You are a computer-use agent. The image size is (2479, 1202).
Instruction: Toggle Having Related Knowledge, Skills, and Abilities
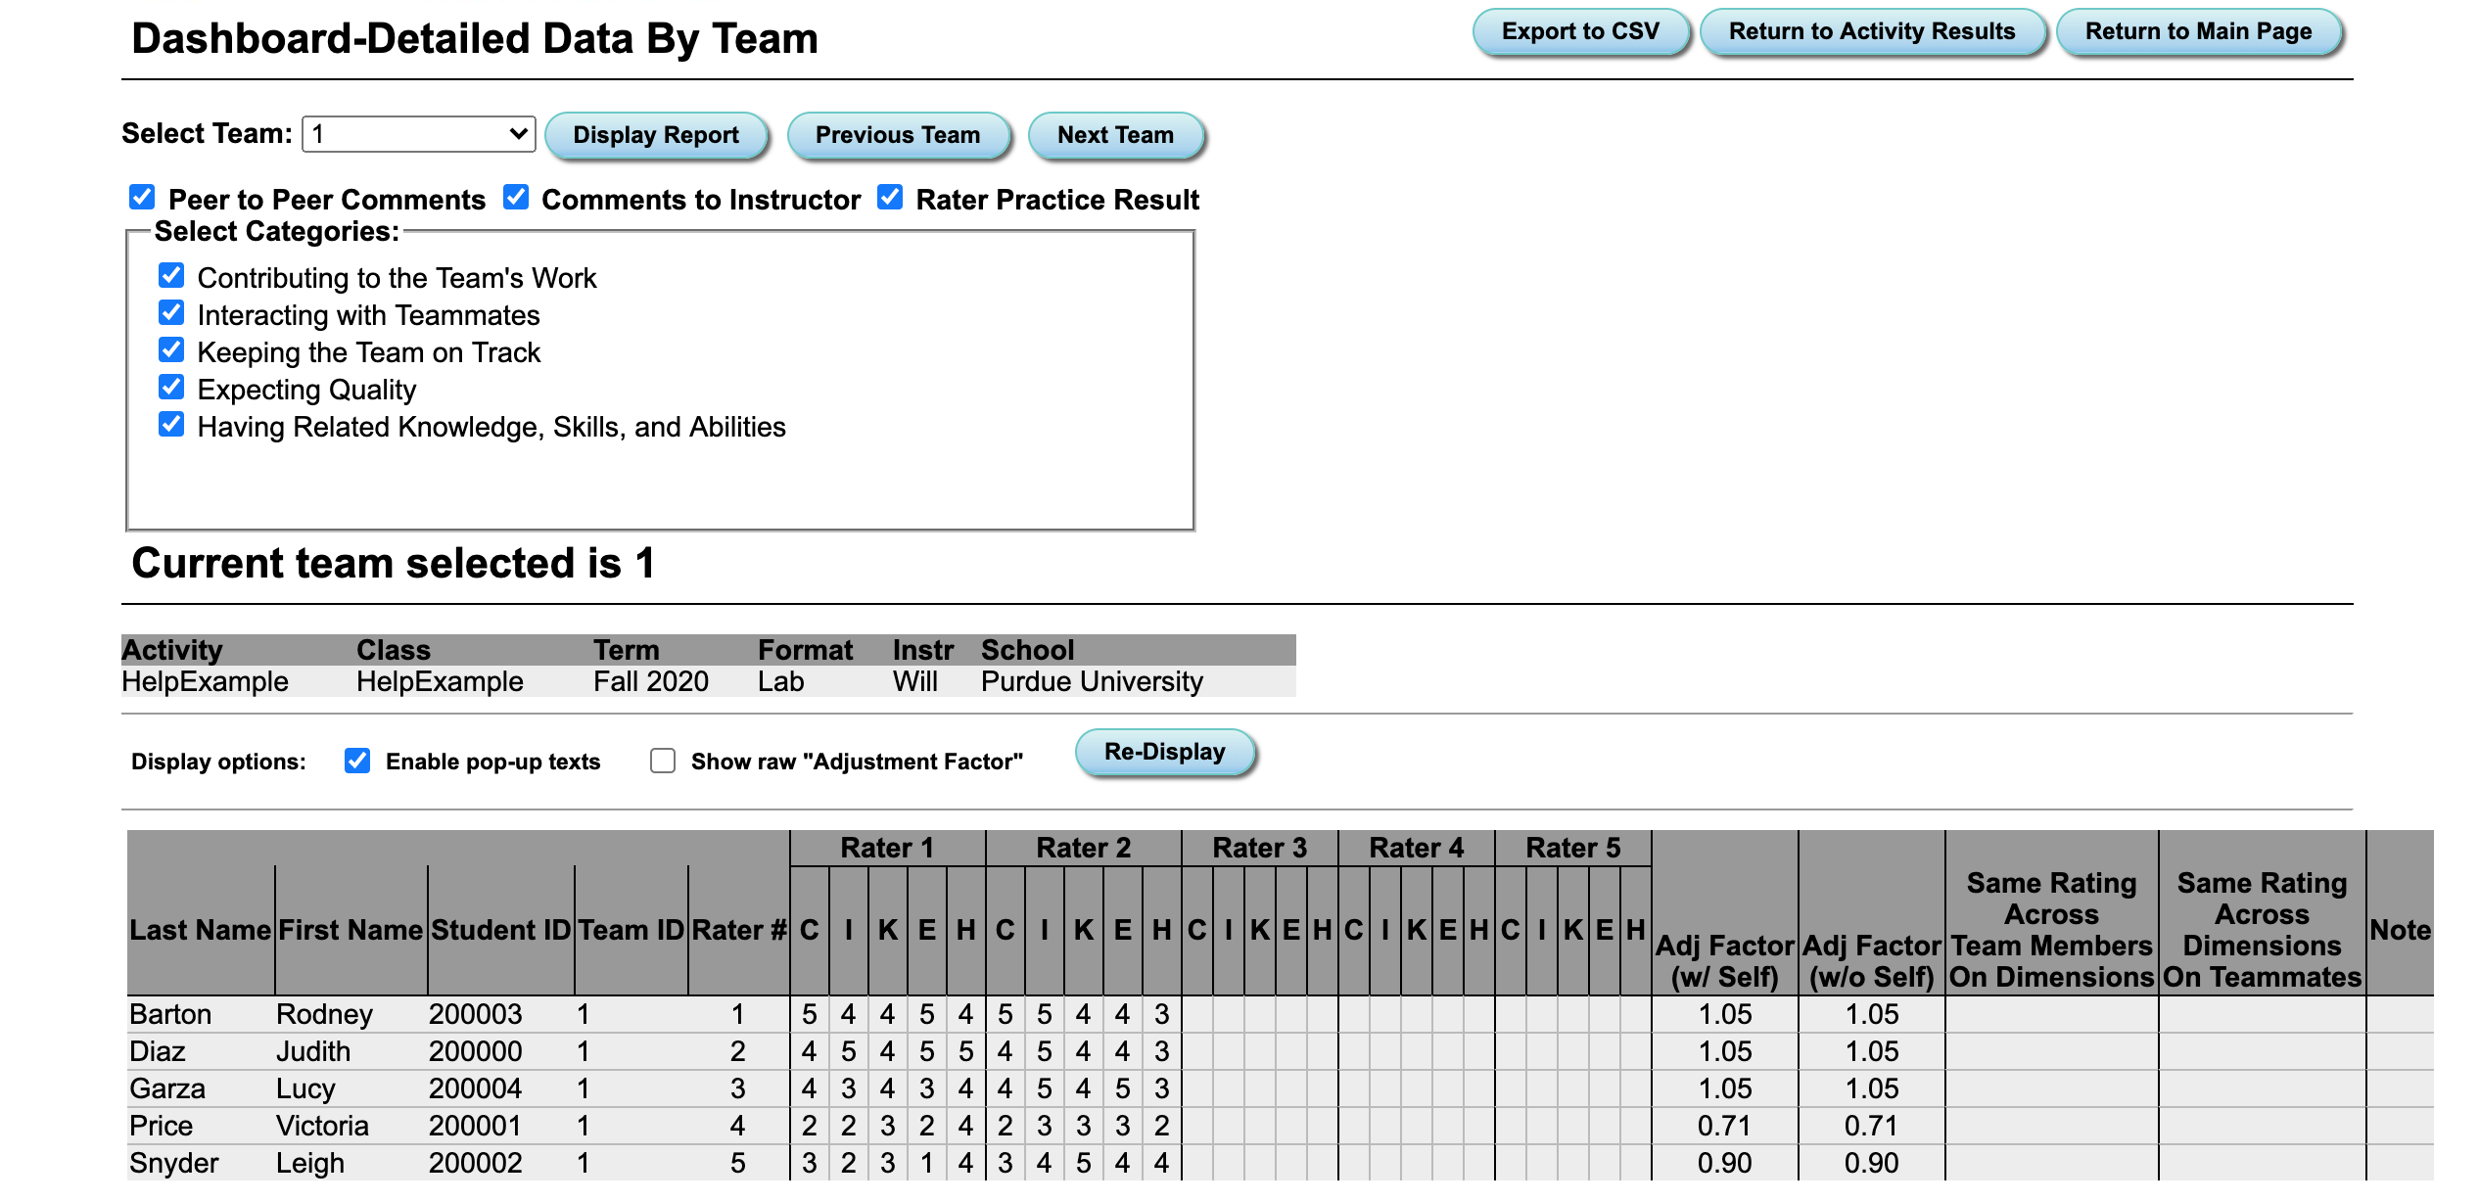(171, 424)
